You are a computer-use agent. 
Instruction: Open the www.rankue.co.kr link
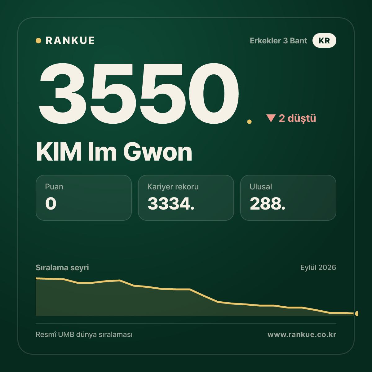coord(302,334)
